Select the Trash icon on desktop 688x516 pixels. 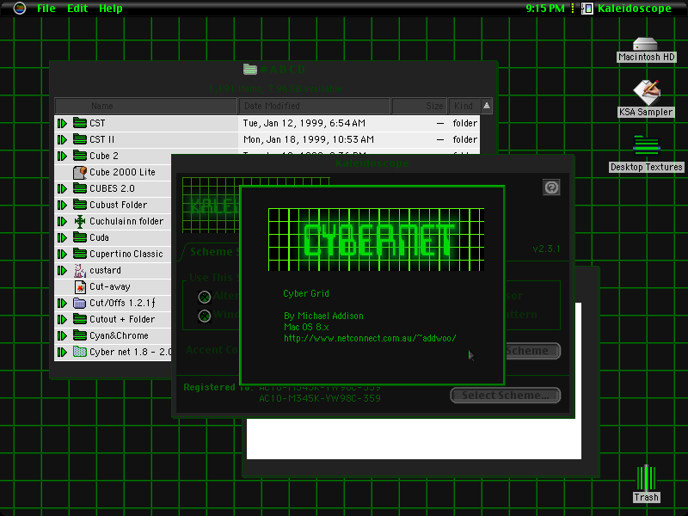(646, 478)
